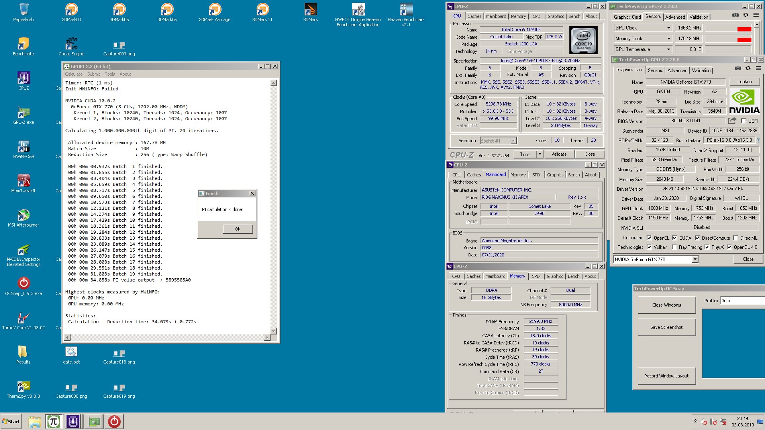Open the Tools menu in GPUPI
765x430 pixels.
pos(110,74)
